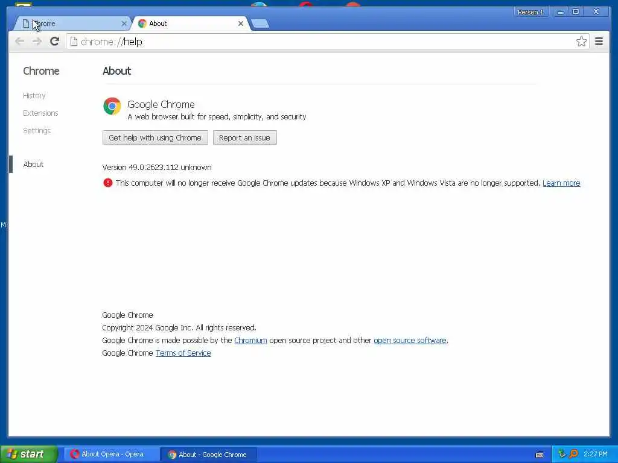Click the Copyright 2024 Google Inc. text
Viewport: 618px width, 463px height.
(x=179, y=327)
